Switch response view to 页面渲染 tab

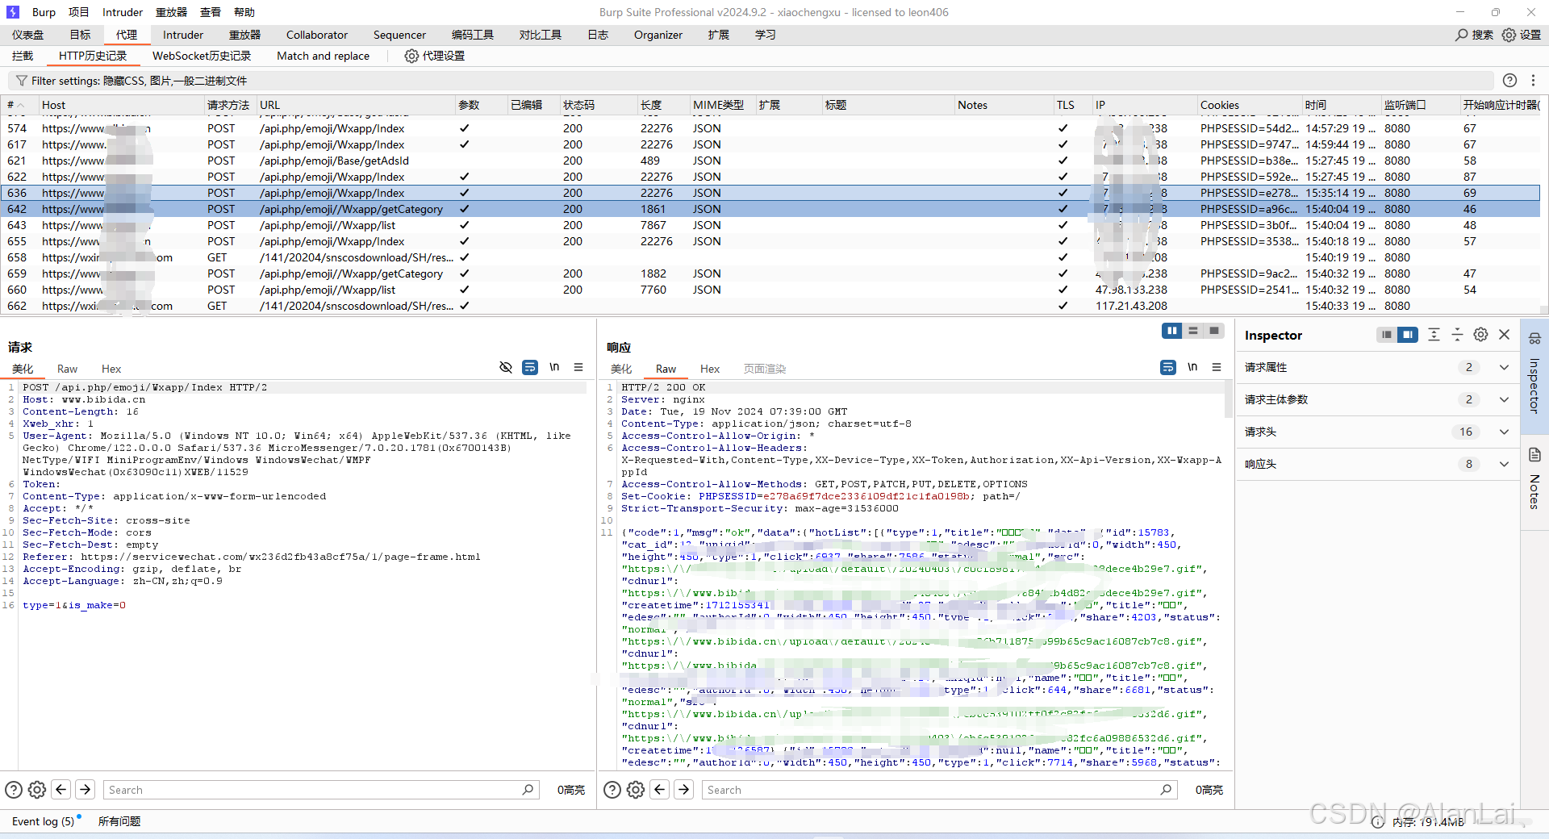(765, 369)
